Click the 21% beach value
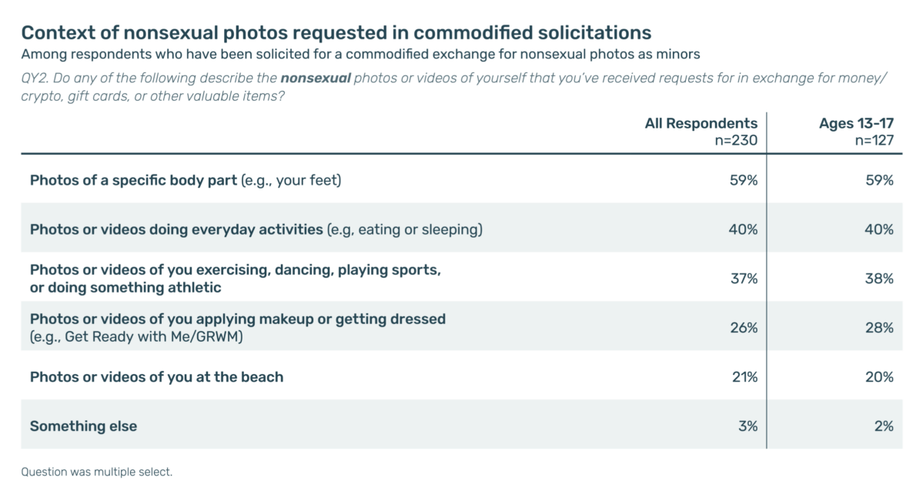Image resolution: width=923 pixels, height=501 pixels. click(x=744, y=377)
